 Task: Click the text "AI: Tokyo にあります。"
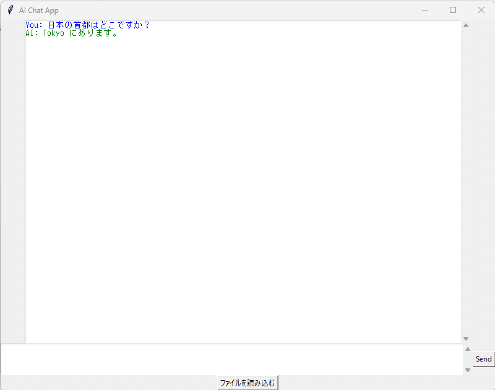[x=72, y=33]
